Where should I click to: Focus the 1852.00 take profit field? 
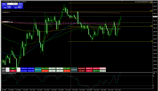103,71
